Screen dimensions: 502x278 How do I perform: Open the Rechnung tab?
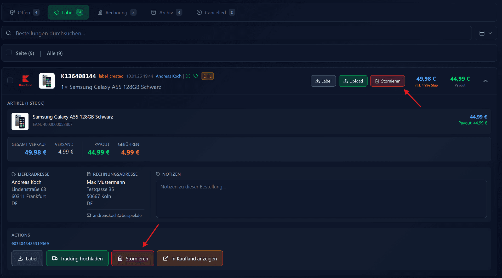pos(117,13)
